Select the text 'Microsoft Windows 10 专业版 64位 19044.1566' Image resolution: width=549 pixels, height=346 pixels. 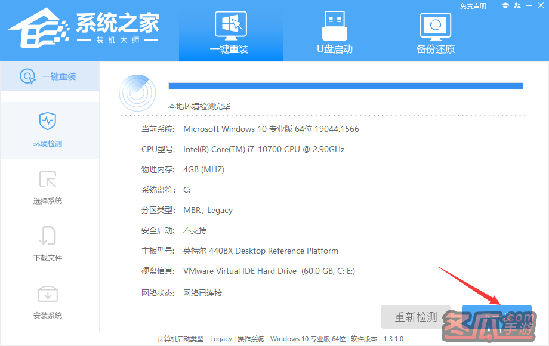[x=271, y=129]
